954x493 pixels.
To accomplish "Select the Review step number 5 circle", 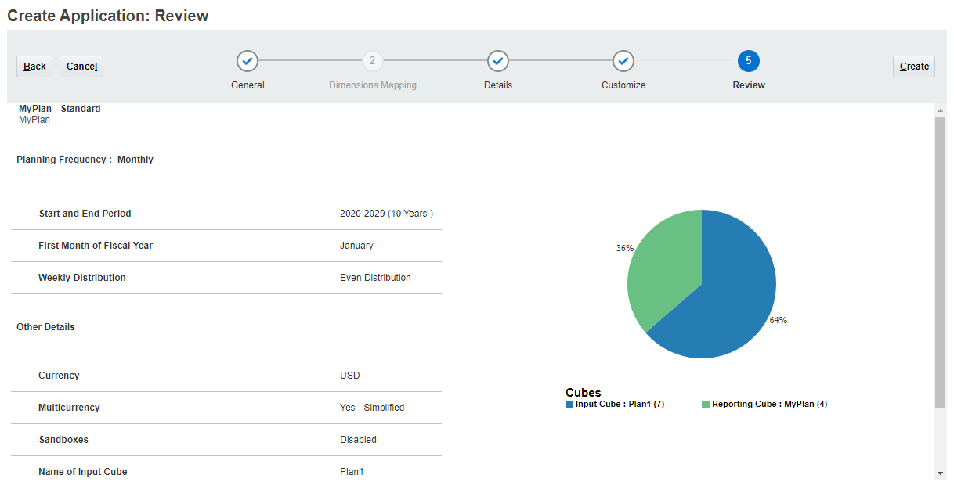I will coord(749,61).
